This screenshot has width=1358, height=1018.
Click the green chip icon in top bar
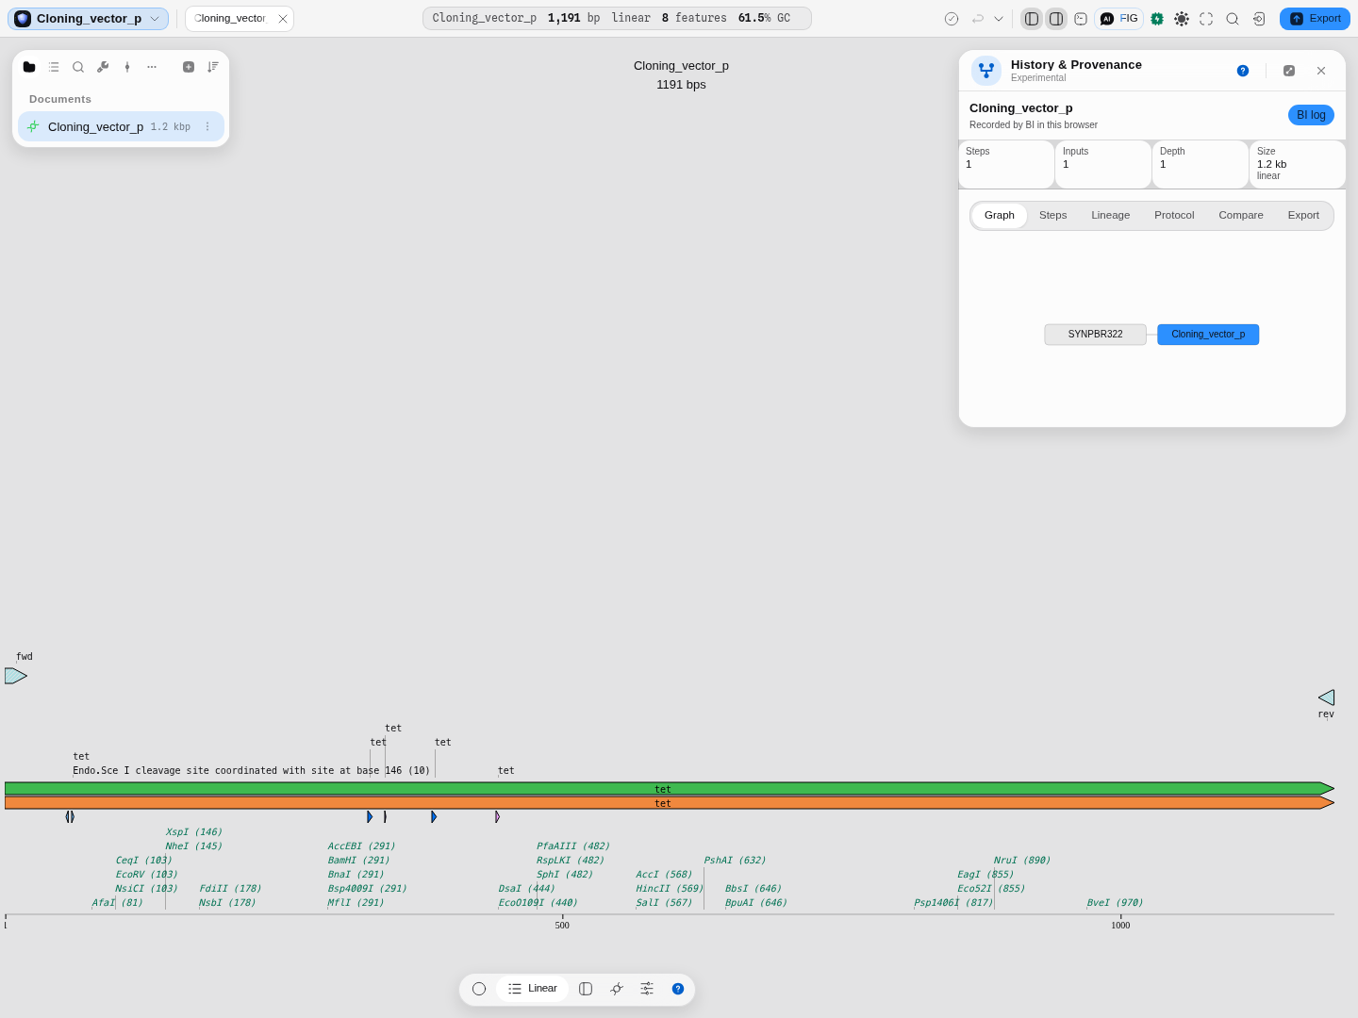(x=1157, y=19)
